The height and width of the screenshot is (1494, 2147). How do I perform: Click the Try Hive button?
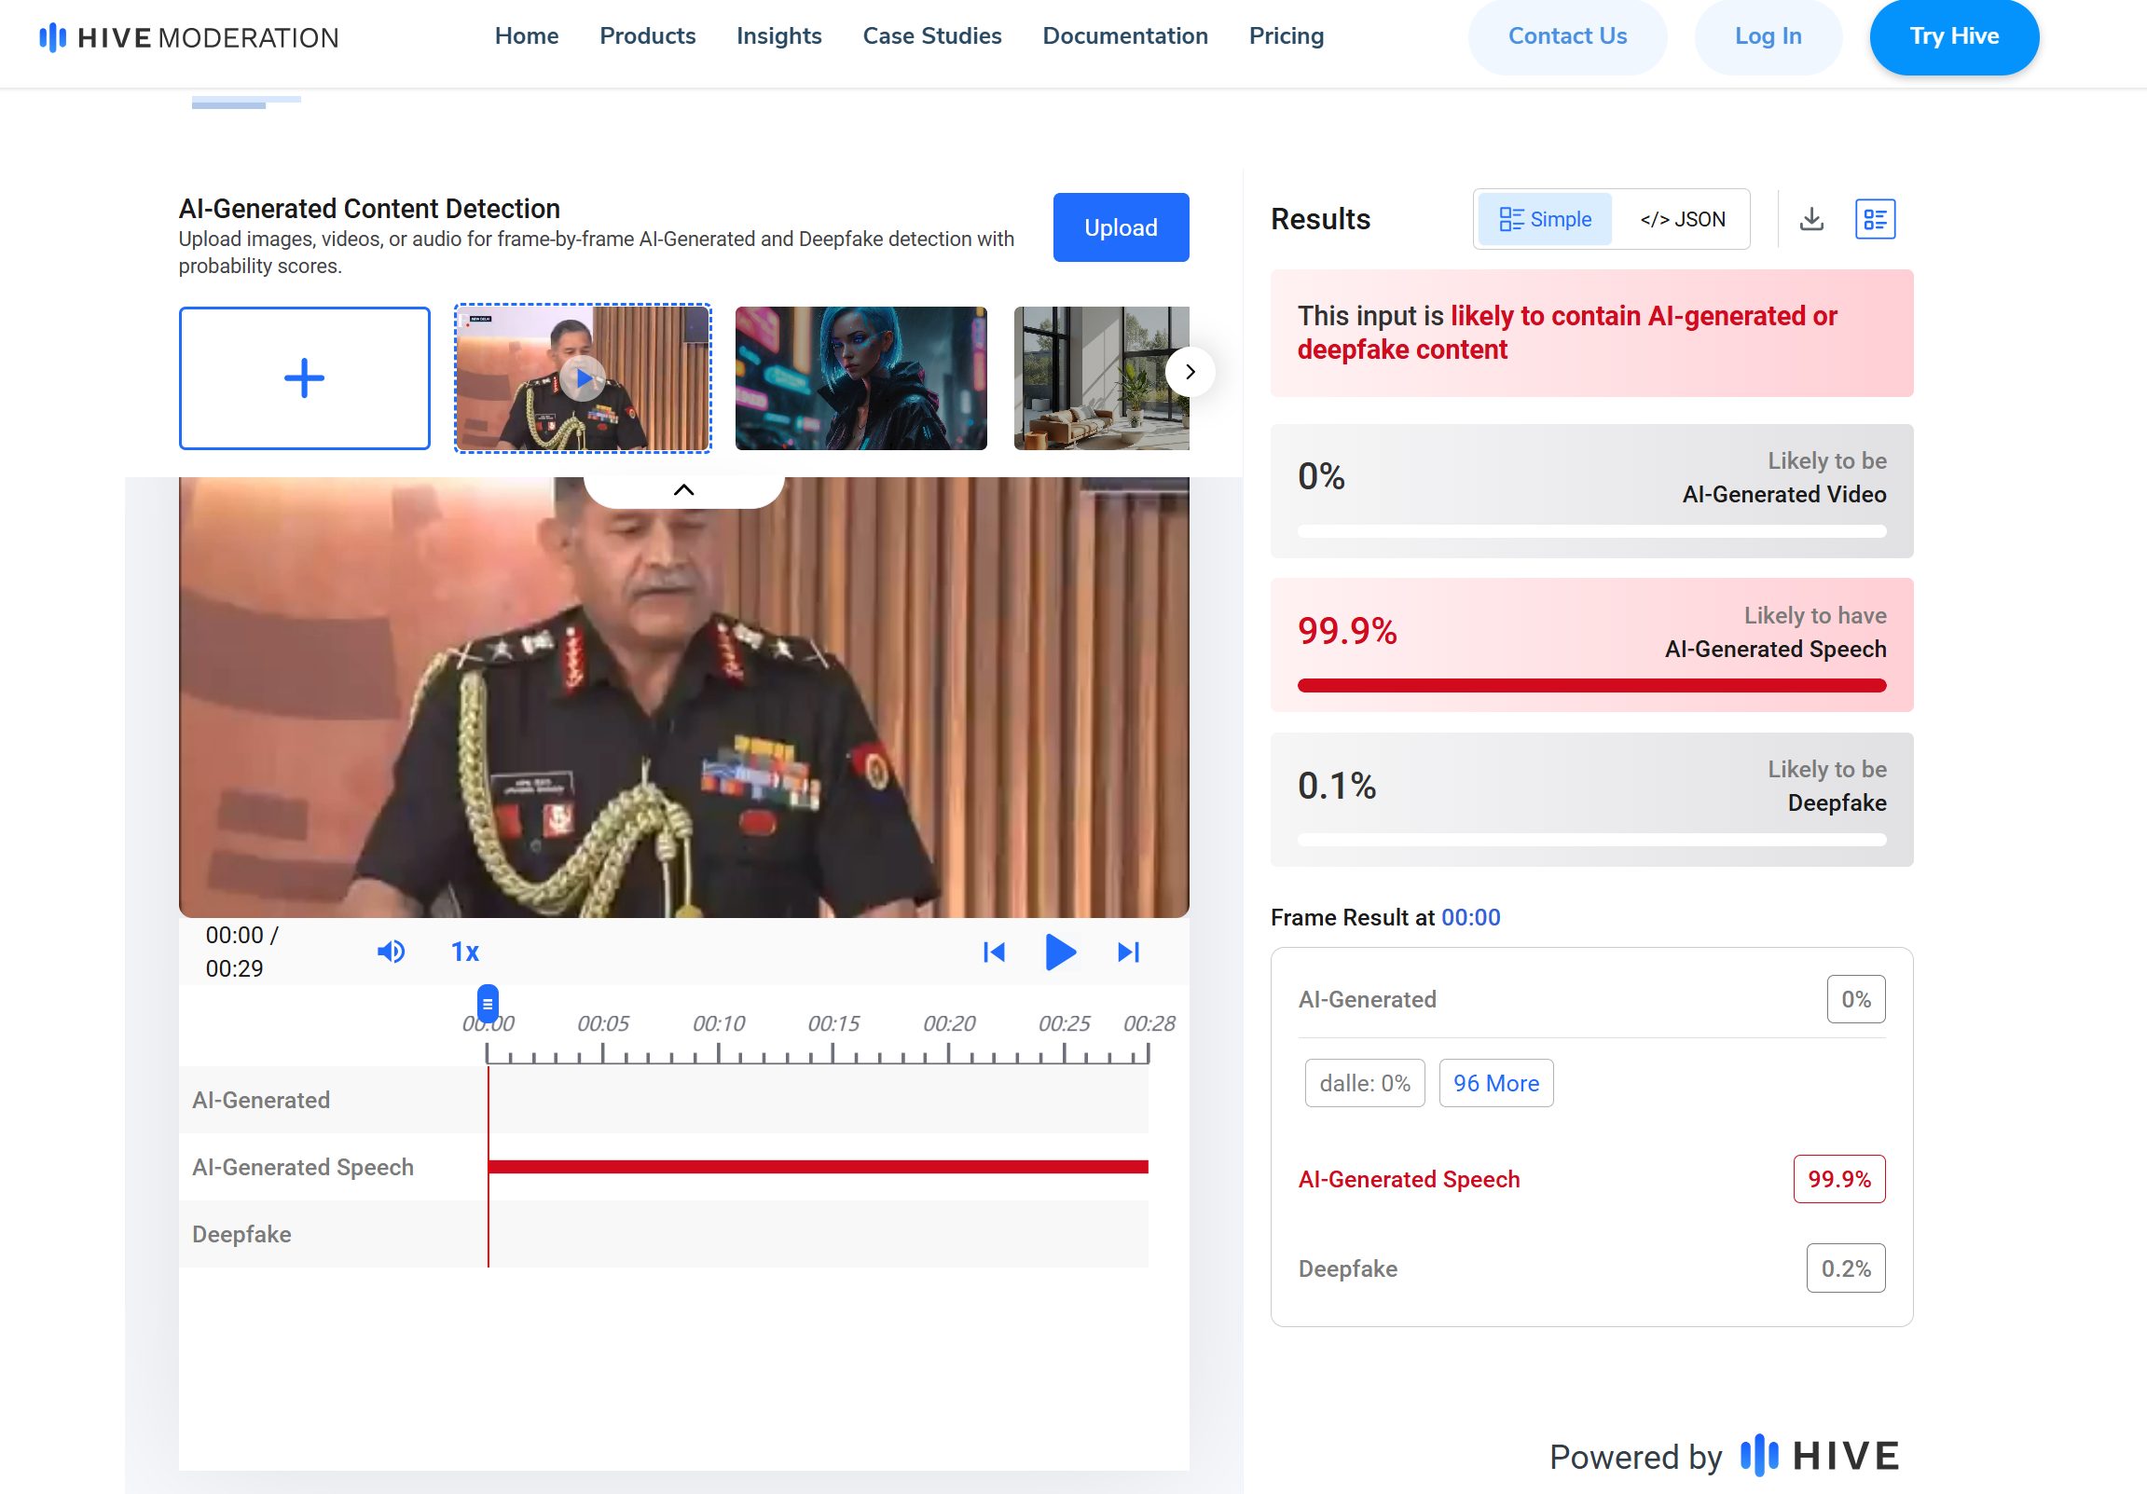click(x=1952, y=35)
